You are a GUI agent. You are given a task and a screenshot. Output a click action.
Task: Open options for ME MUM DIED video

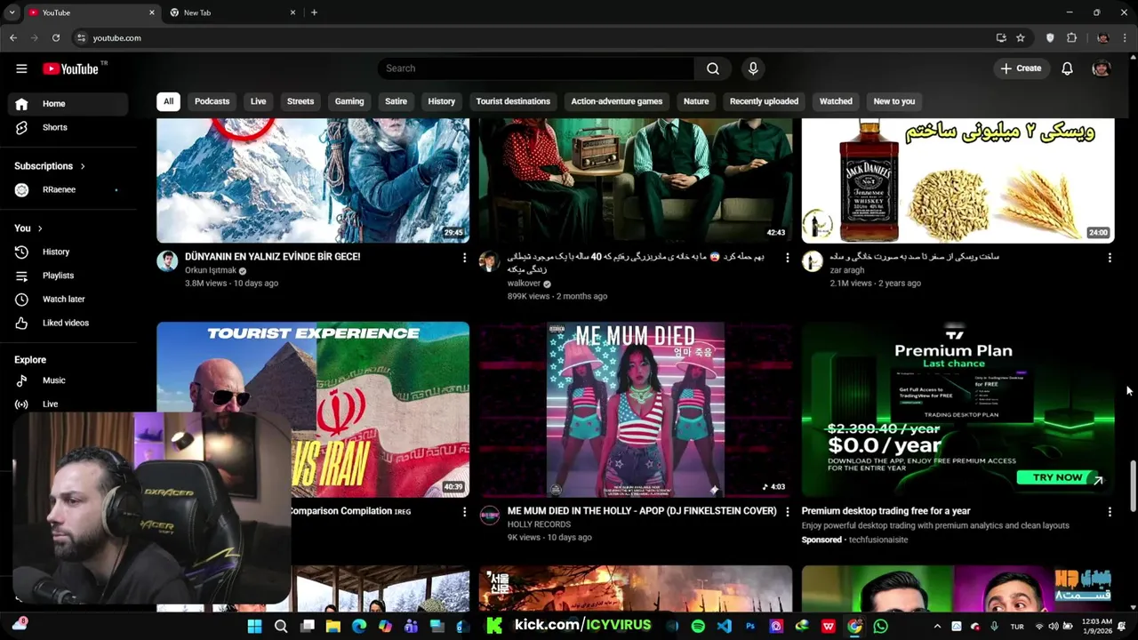pos(787,512)
